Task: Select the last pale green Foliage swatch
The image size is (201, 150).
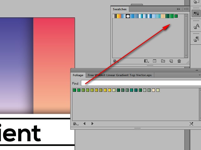Action: click(158, 90)
